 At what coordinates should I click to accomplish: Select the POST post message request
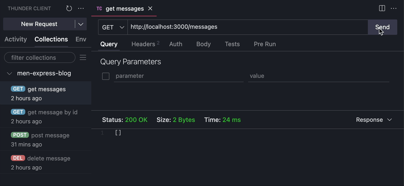(x=45, y=139)
